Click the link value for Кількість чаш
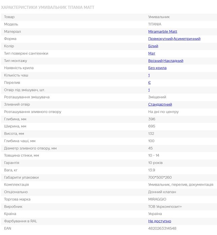 tap(149, 75)
